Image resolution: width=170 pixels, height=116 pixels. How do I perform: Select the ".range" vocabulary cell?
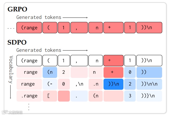pyautogui.click(x=29, y=96)
